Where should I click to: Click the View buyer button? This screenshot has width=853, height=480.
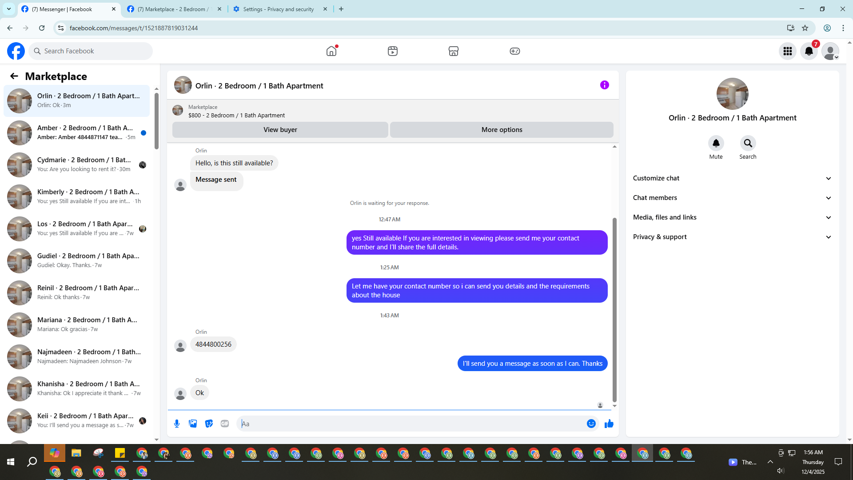pos(280,130)
